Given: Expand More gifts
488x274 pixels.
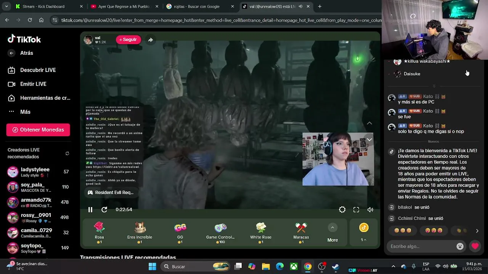Looking at the screenshot, I should pos(332,233).
